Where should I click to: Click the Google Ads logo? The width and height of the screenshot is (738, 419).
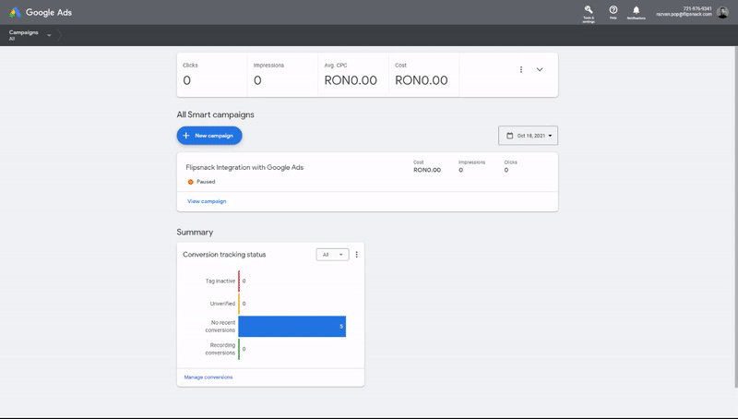click(41, 12)
